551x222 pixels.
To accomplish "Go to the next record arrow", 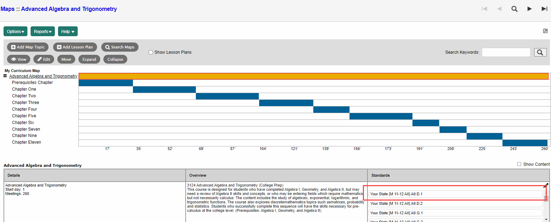I will tap(530, 9).
